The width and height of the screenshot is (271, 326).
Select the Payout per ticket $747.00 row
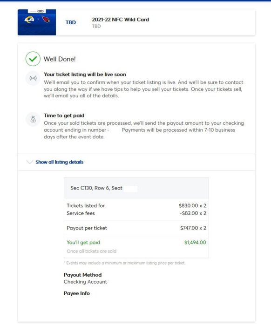pos(136,228)
